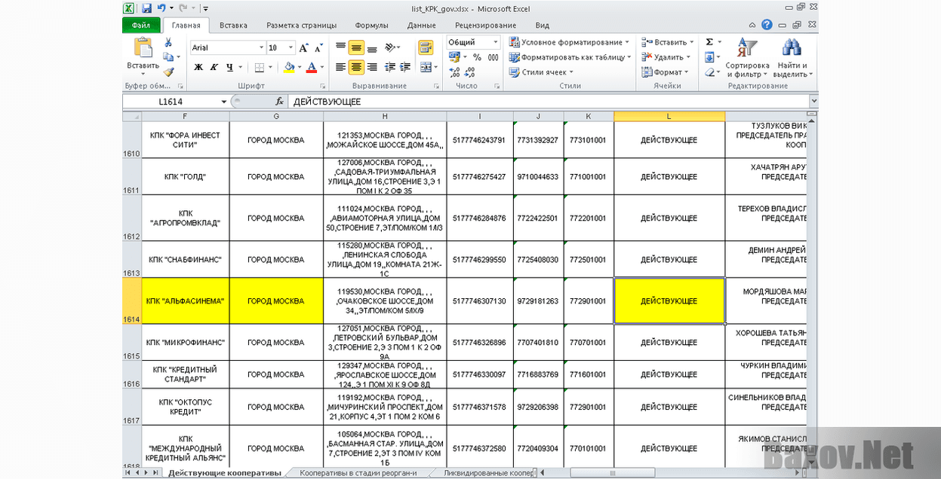This screenshot has width=941, height=479.
Task: Select the КПК "АЛЬФАСИНЕМА" cell
Action: click(x=186, y=301)
